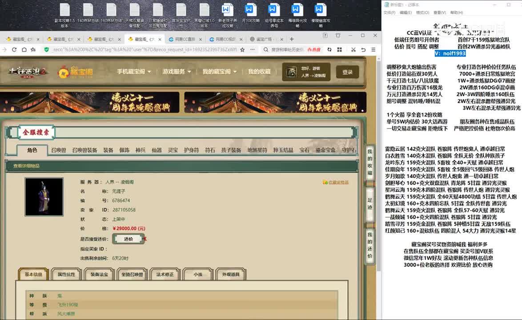The width and height of the screenshot is (522, 320).
Task: Open the Notepad 查看(V) menu
Action: [x=440, y=12]
